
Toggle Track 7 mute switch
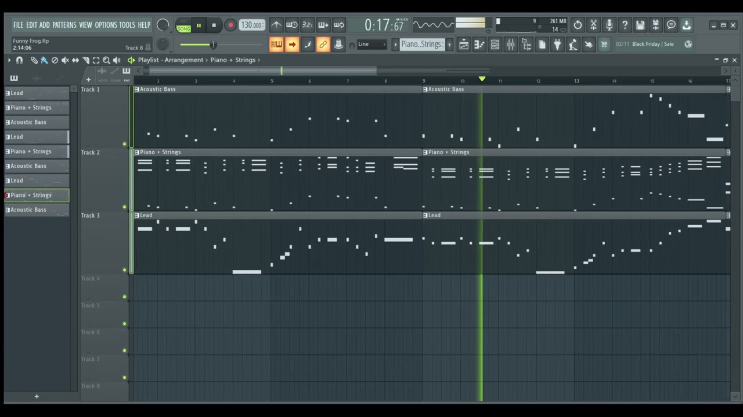(124, 378)
